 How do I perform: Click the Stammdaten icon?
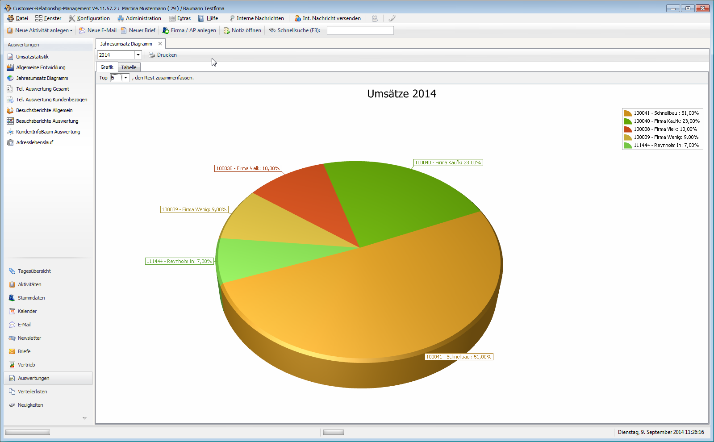coord(12,298)
